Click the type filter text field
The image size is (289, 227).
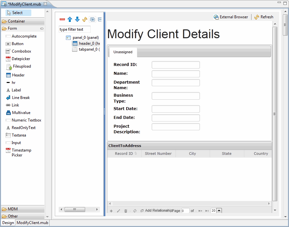click(75, 29)
